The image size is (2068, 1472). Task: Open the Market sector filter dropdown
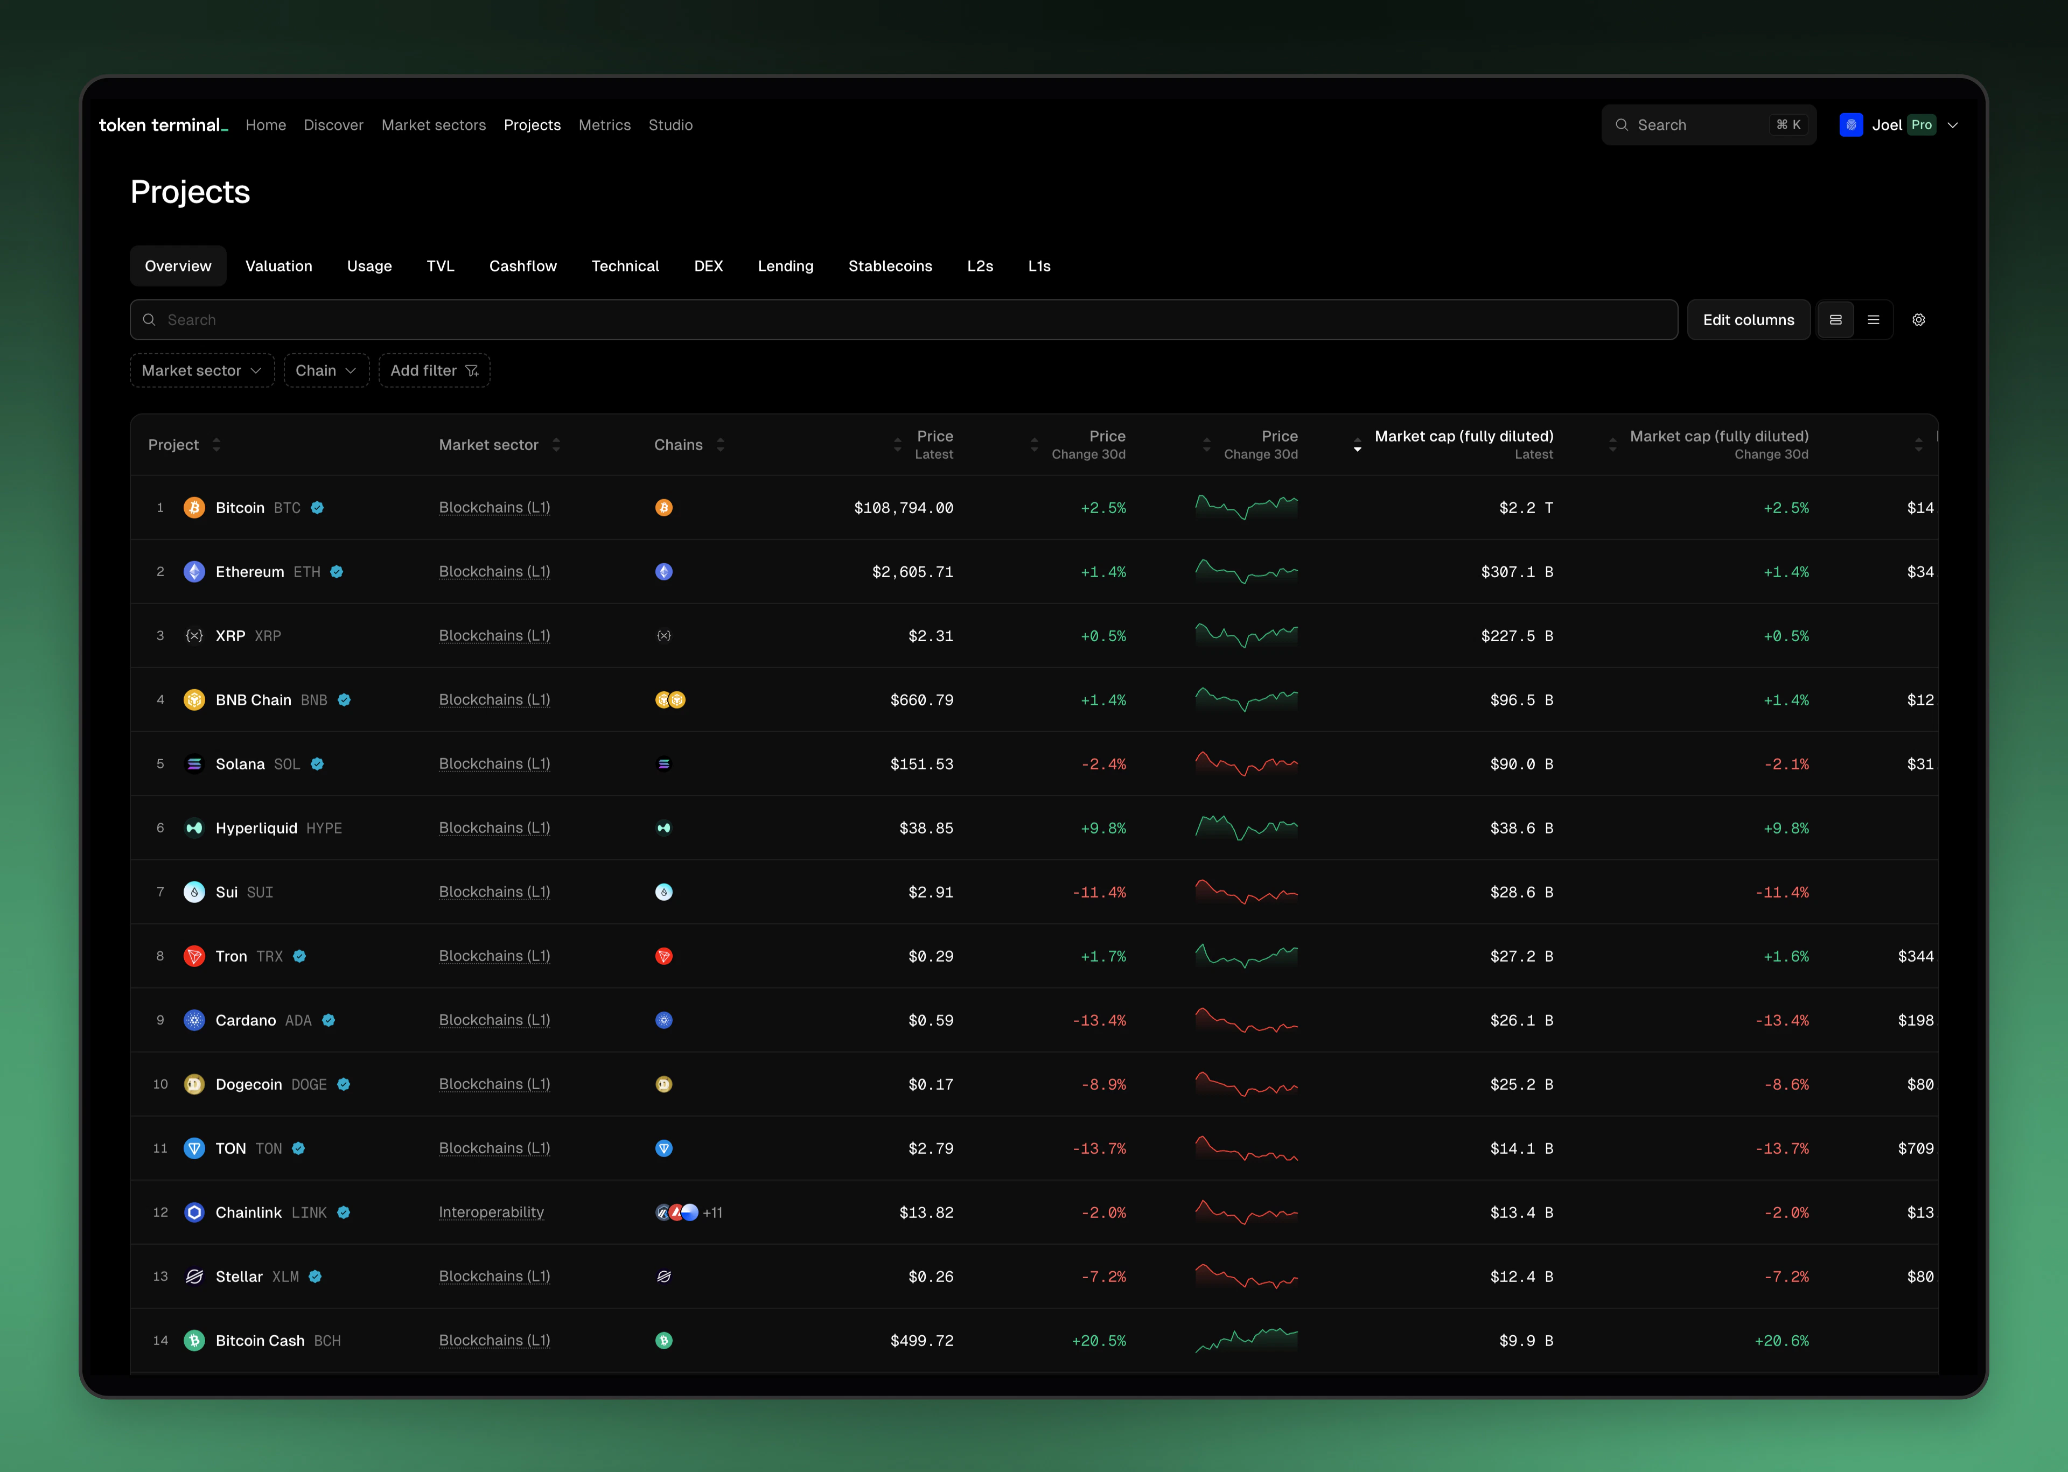click(x=201, y=371)
